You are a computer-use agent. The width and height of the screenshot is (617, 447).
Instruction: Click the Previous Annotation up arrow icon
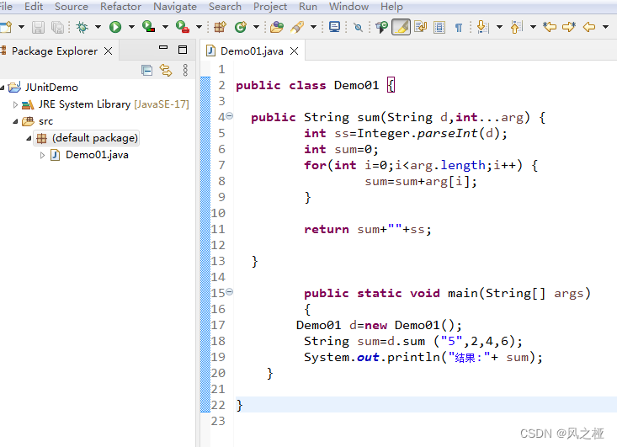click(x=516, y=27)
